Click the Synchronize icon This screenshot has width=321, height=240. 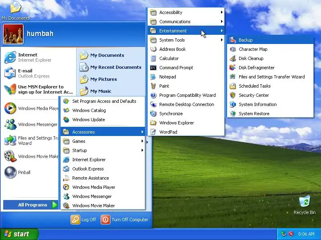pyautogui.click(x=153, y=114)
